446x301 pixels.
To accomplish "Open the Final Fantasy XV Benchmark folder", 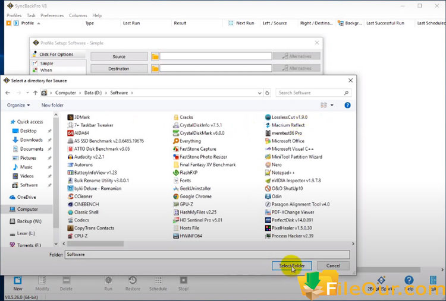I will click(x=205, y=164).
